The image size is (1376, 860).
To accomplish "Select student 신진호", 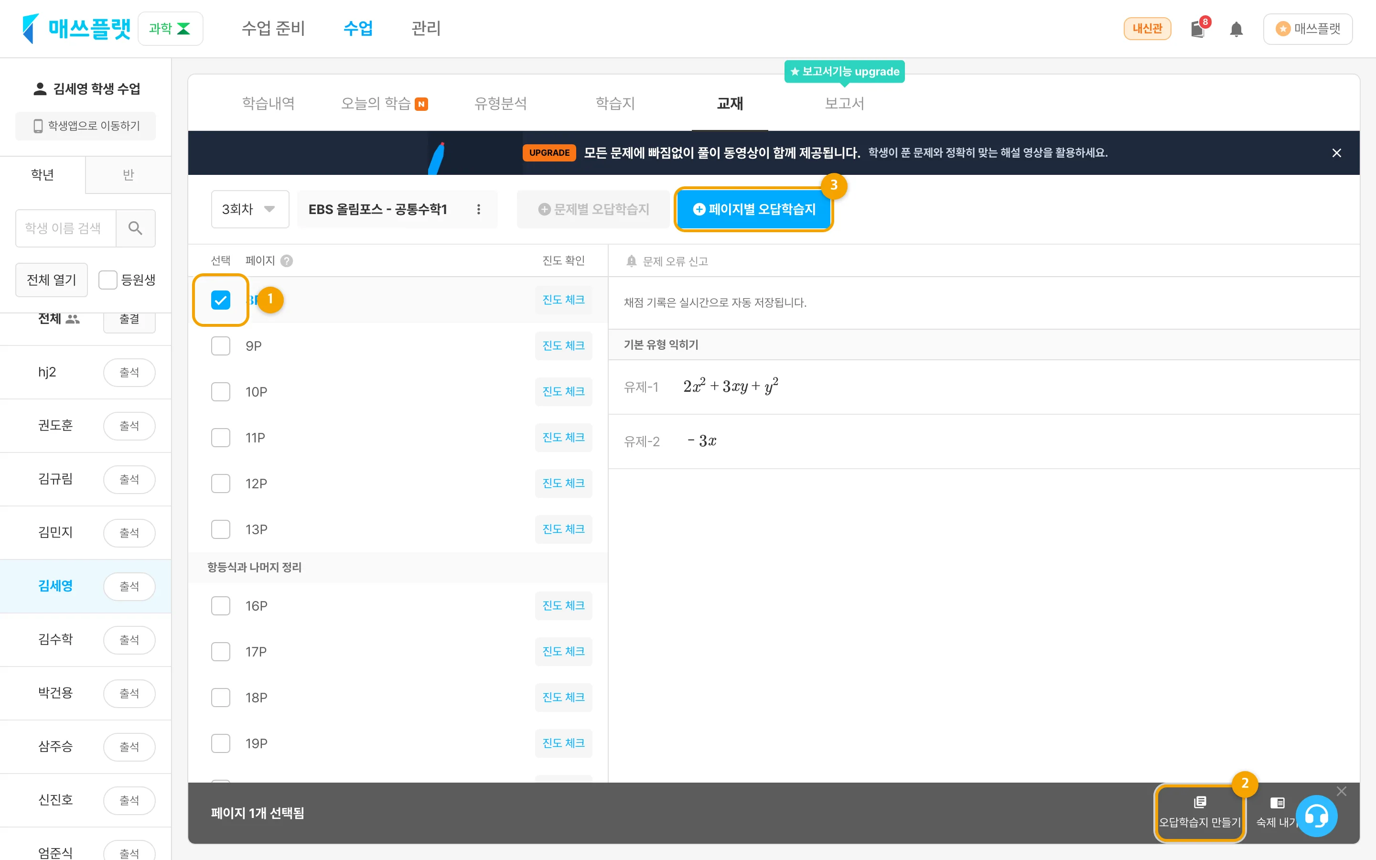I will 55,800.
